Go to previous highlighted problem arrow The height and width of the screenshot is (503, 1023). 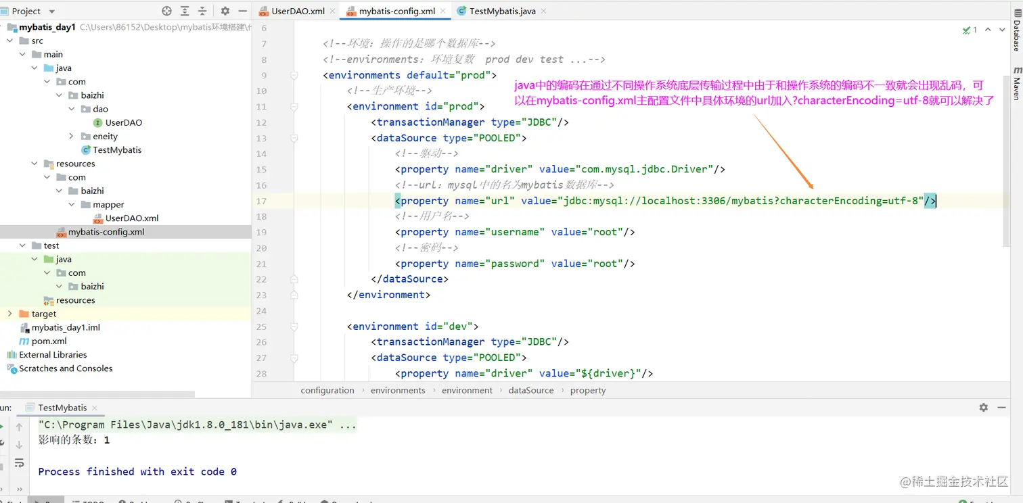tap(988, 30)
